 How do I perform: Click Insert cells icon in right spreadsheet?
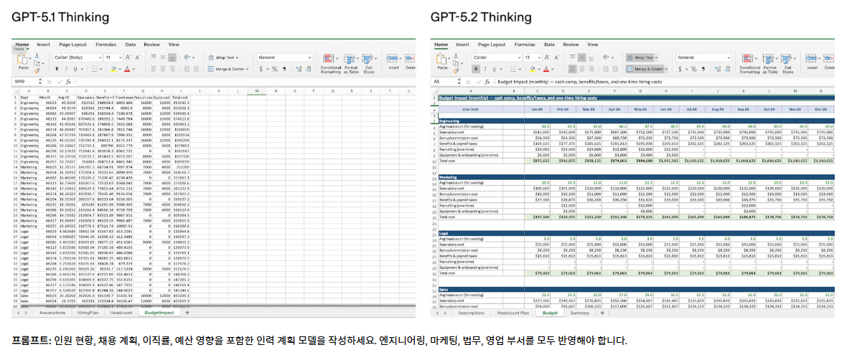813,59
